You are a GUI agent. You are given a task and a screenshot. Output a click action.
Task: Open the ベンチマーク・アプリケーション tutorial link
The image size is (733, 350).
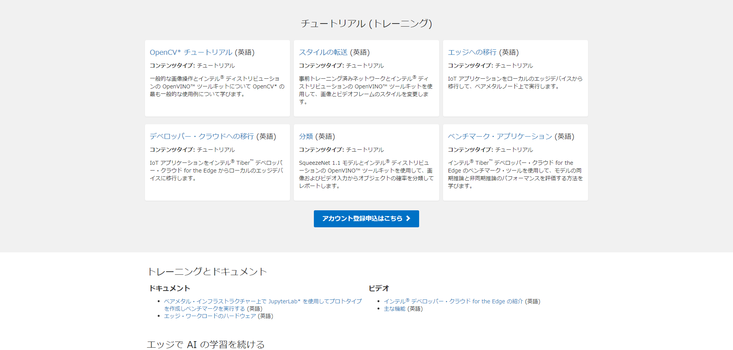tap(500, 136)
